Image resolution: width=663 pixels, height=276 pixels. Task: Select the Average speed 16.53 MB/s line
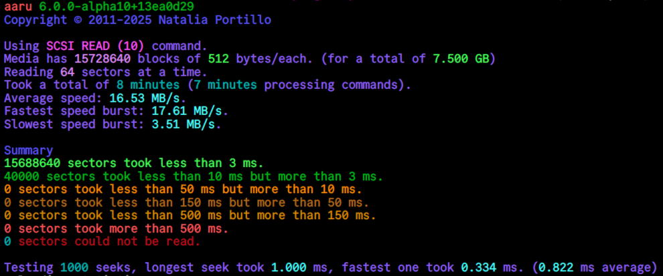(x=95, y=98)
